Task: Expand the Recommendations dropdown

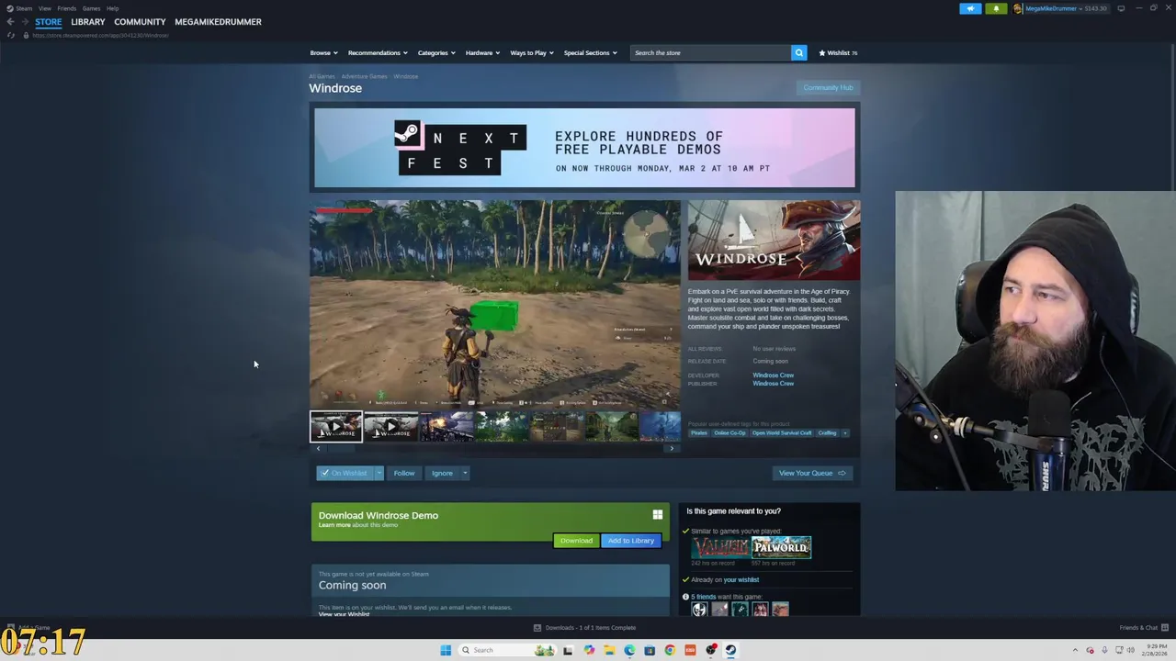Action: 377,52
